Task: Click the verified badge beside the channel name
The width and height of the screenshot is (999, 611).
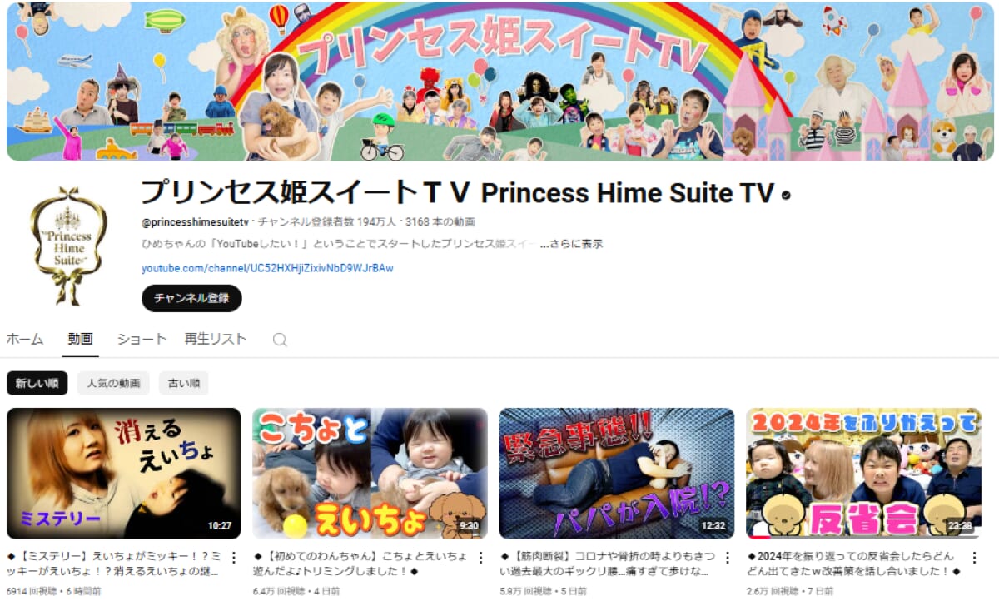Action: coord(786,195)
